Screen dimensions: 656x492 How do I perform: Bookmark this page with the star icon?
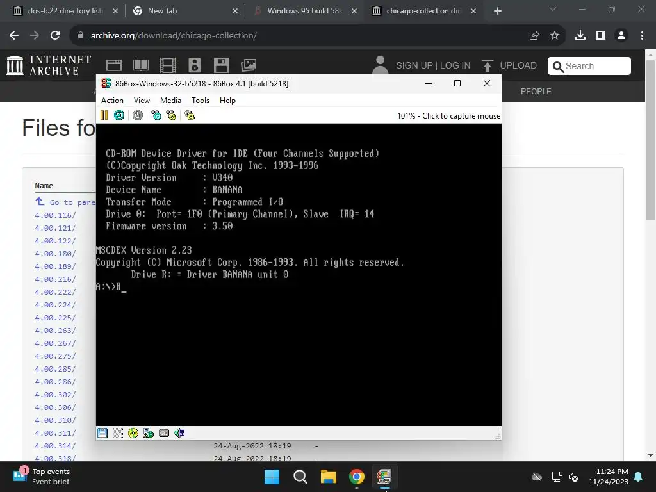point(554,36)
